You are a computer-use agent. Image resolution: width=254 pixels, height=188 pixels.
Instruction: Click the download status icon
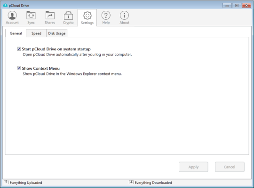(x=131, y=182)
